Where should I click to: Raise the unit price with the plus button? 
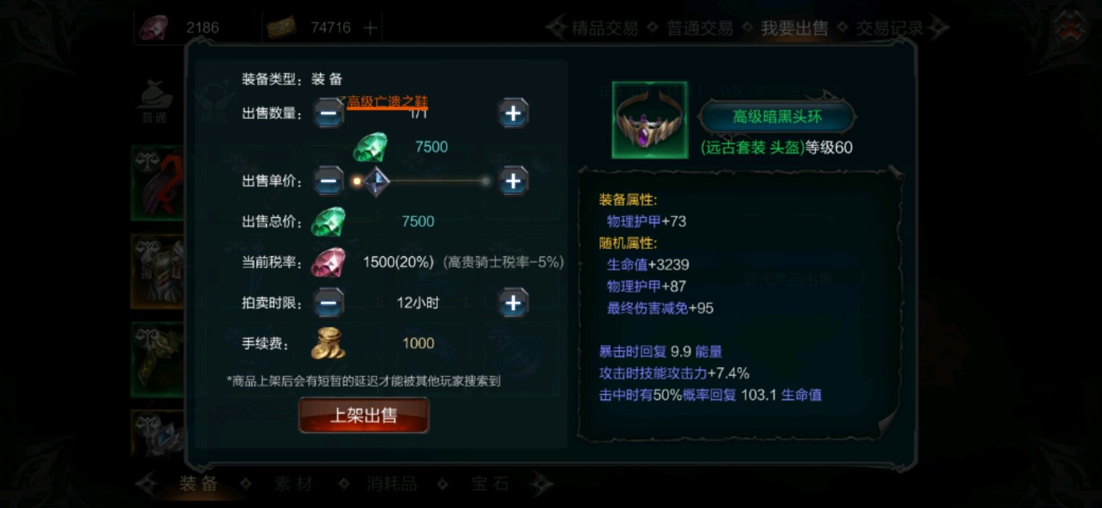click(514, 181)
